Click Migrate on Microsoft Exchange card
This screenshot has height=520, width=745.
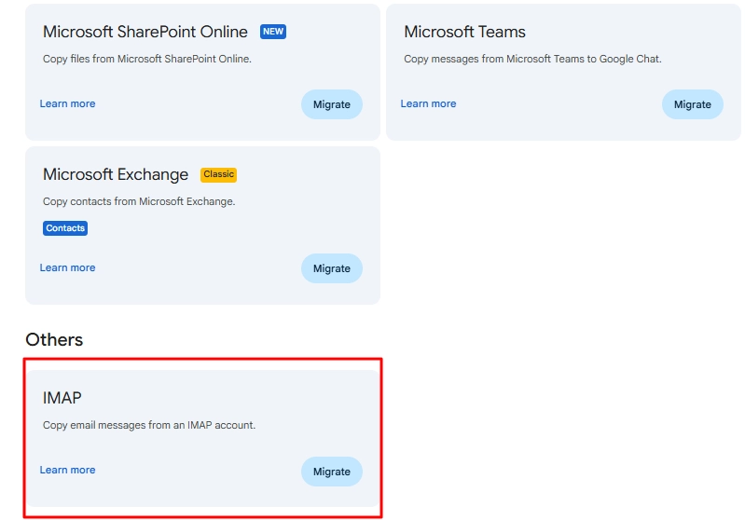pos(332,268)
